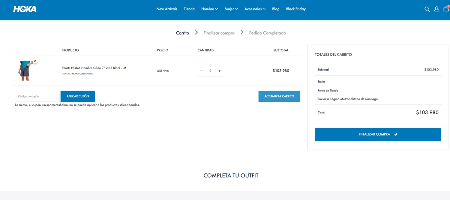Open New Arrivals in navigation
Viewport: 450px width, 200px height.
(x=167, y=9)
